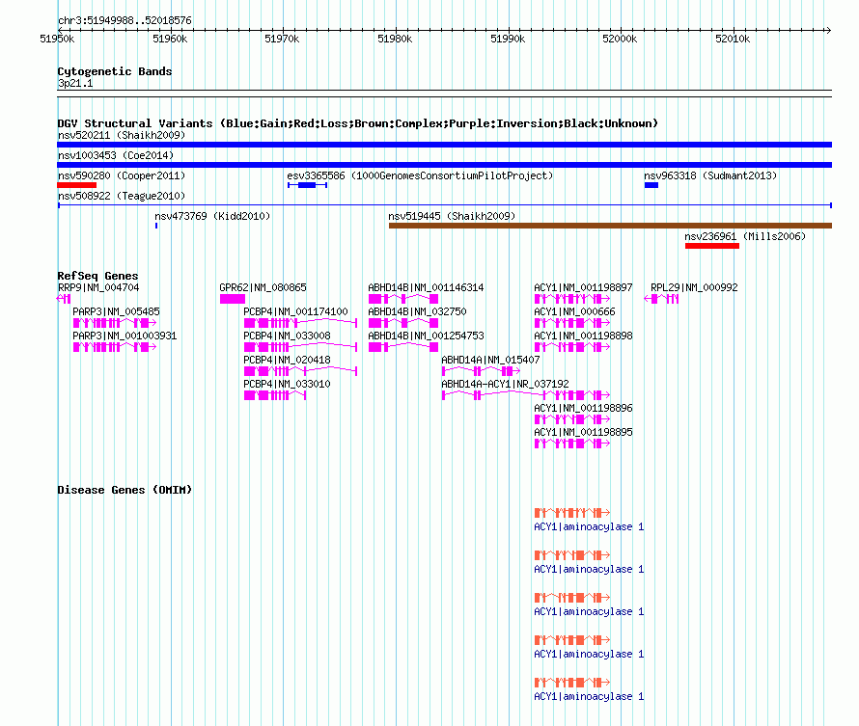Select the 52000k ruler position label
Screen dimensions: 859x726
click(620, 39)
